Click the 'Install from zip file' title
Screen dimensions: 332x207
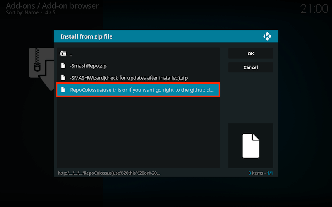86,36
